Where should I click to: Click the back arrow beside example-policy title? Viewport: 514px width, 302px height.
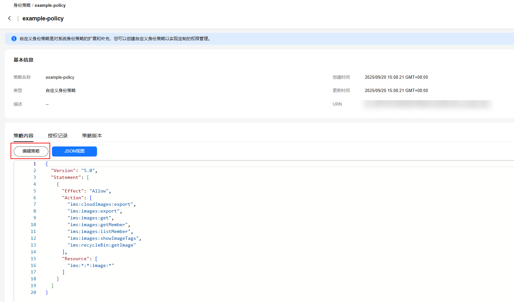coord(9,18)
